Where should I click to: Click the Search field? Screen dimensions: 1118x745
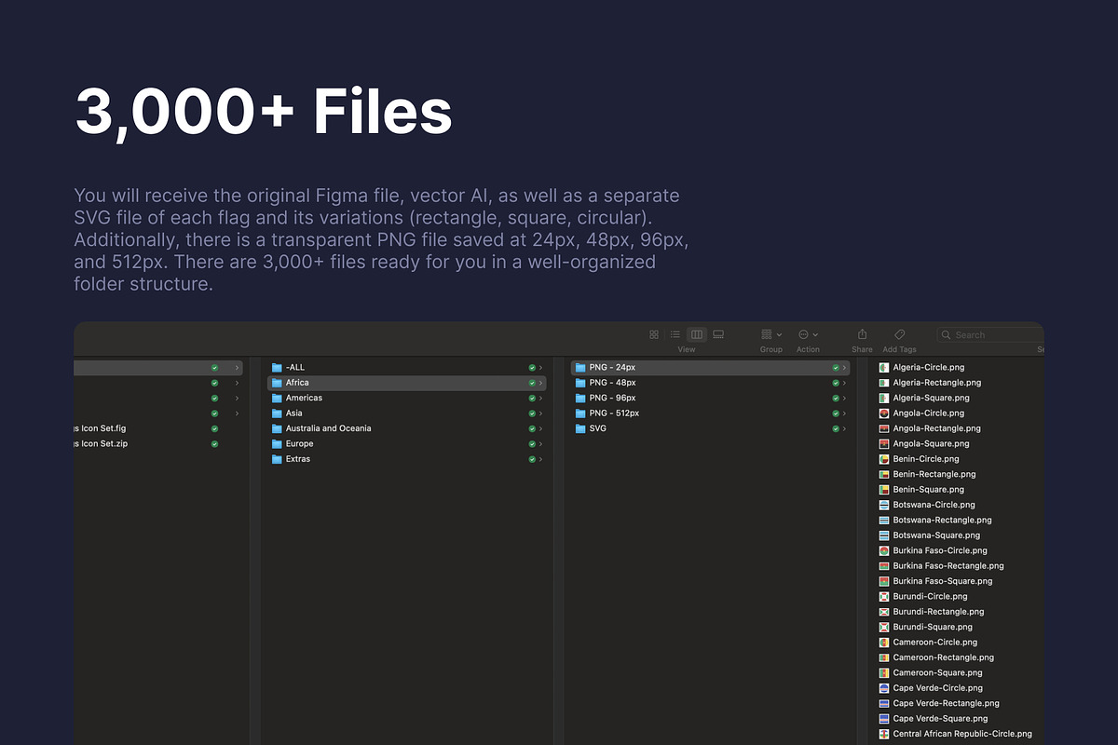click(x=988, y=334)
